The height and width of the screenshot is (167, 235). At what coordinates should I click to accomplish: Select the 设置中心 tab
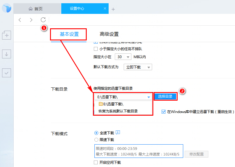point(85,9)
